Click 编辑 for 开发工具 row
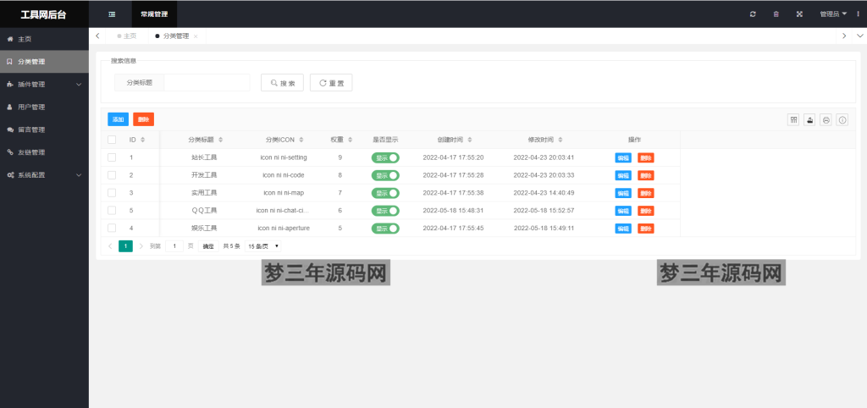This screenshot has height=408, width=867. (x=623, y=175)
